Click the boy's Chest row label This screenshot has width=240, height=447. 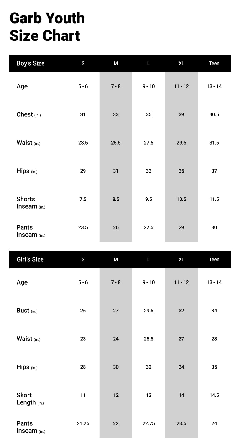click(x=25, y=114)
